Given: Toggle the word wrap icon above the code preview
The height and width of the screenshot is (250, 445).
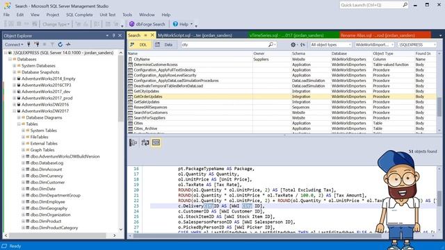Looking at the screenshot, I should (145, 142).
